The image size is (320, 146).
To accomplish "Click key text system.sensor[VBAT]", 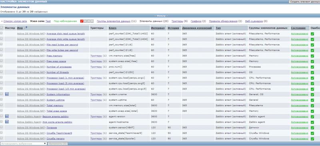I will coord(122,128).
